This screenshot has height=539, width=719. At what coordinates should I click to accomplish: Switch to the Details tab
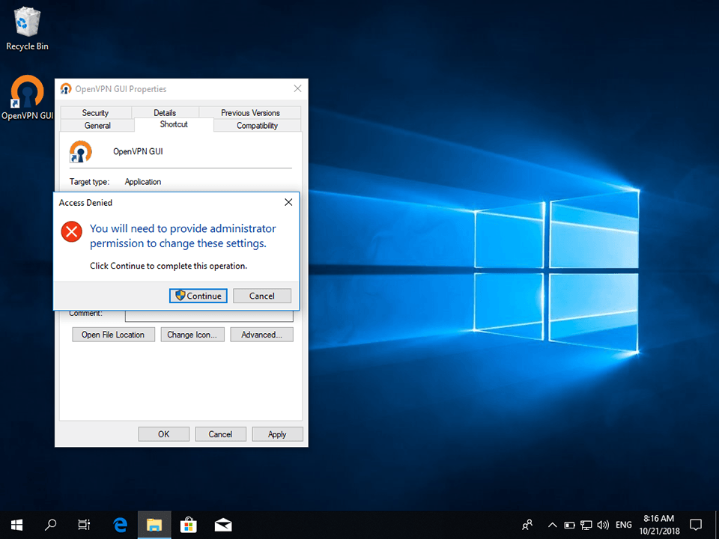pyautogui.click(x=165, y=113)
